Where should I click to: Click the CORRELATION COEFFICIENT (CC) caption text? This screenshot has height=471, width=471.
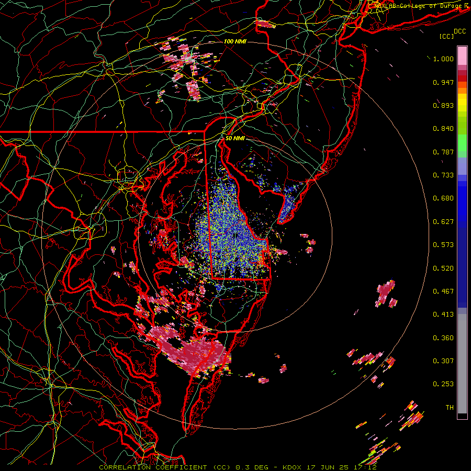165,467
